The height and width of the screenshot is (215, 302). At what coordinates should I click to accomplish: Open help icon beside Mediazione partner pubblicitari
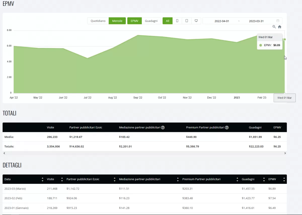click(x=163, y=128)
